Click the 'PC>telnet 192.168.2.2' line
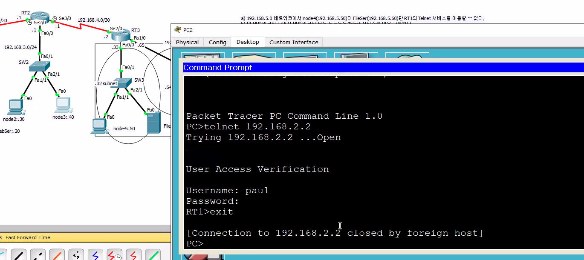Viewport: 584px width, 260px height. [x=248, y=127]
